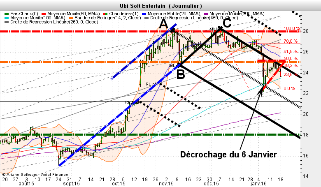Click the 28 price axis value
The height and width of the screenshot is (187, 321).
(x=306, y=31)
